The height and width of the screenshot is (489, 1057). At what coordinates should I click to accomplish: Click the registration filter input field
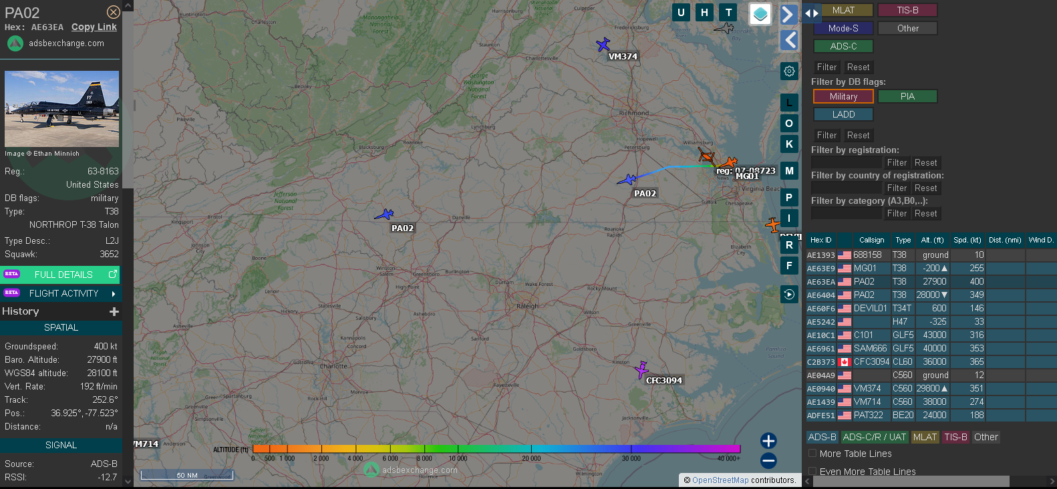pos(847,162)
